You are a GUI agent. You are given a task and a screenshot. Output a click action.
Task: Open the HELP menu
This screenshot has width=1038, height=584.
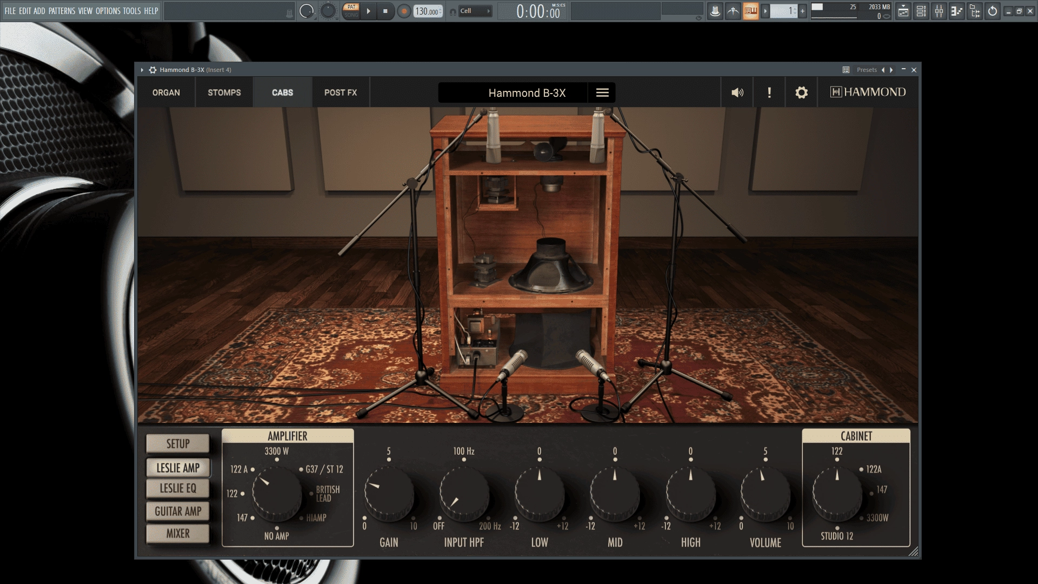click(x=151, y=11)
